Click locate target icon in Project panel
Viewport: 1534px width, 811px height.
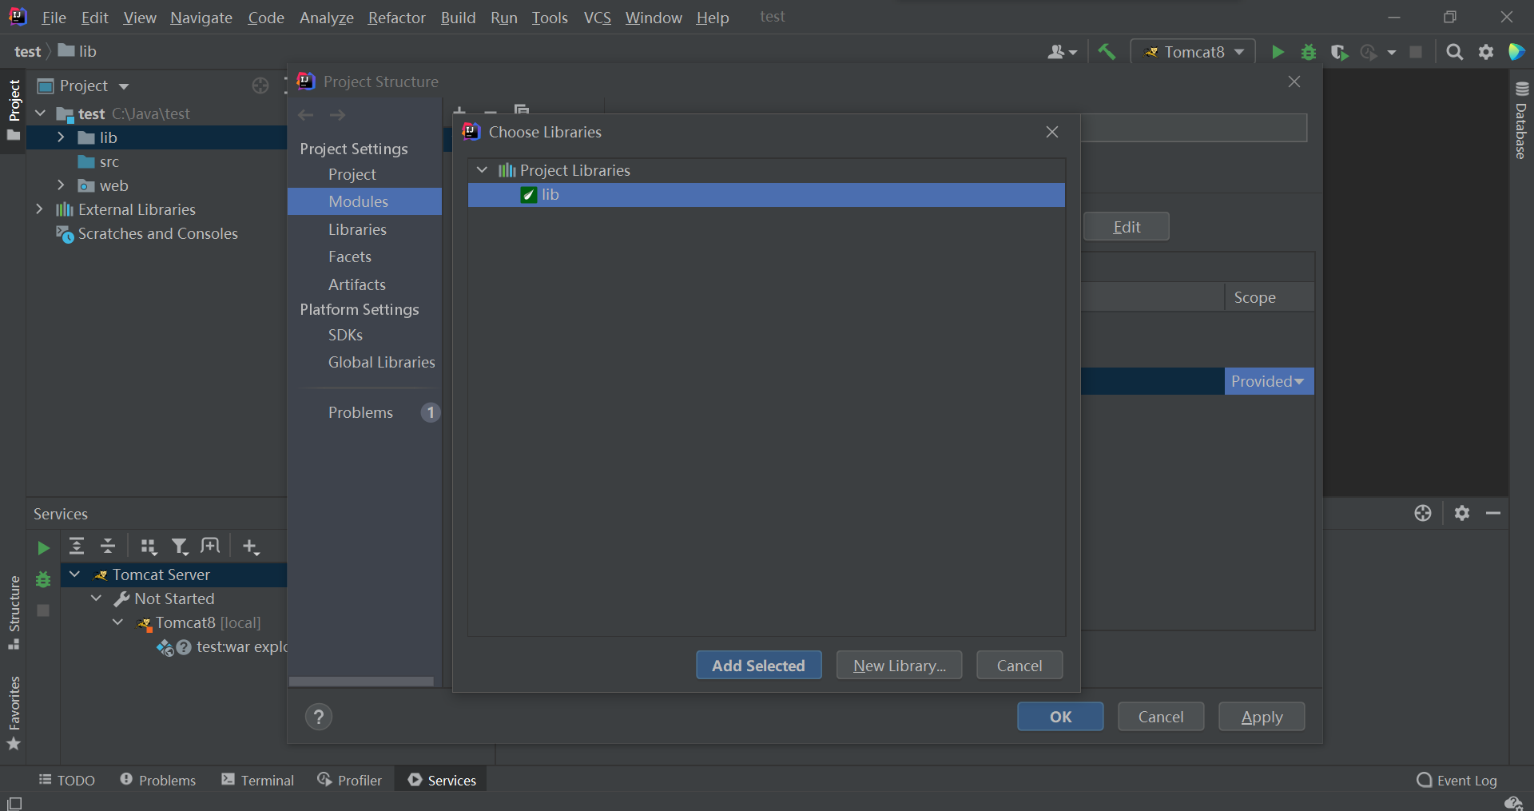tap(260, 85)
